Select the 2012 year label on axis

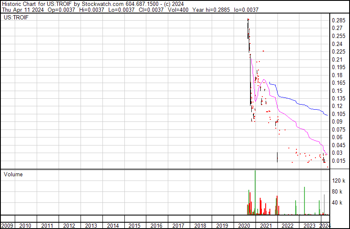69,226
